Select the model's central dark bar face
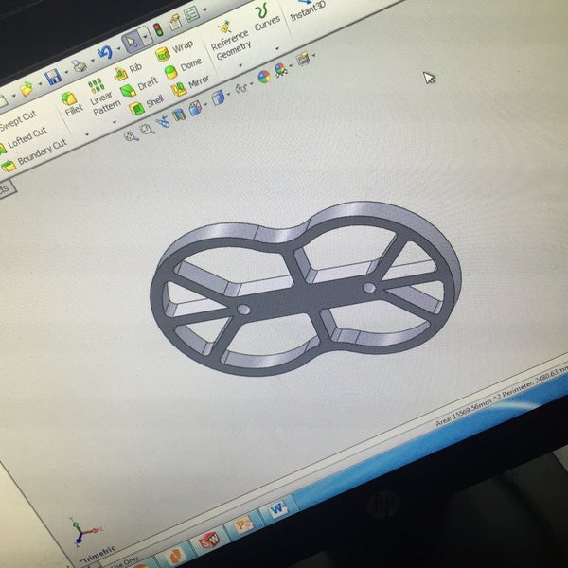 [307, 298]
